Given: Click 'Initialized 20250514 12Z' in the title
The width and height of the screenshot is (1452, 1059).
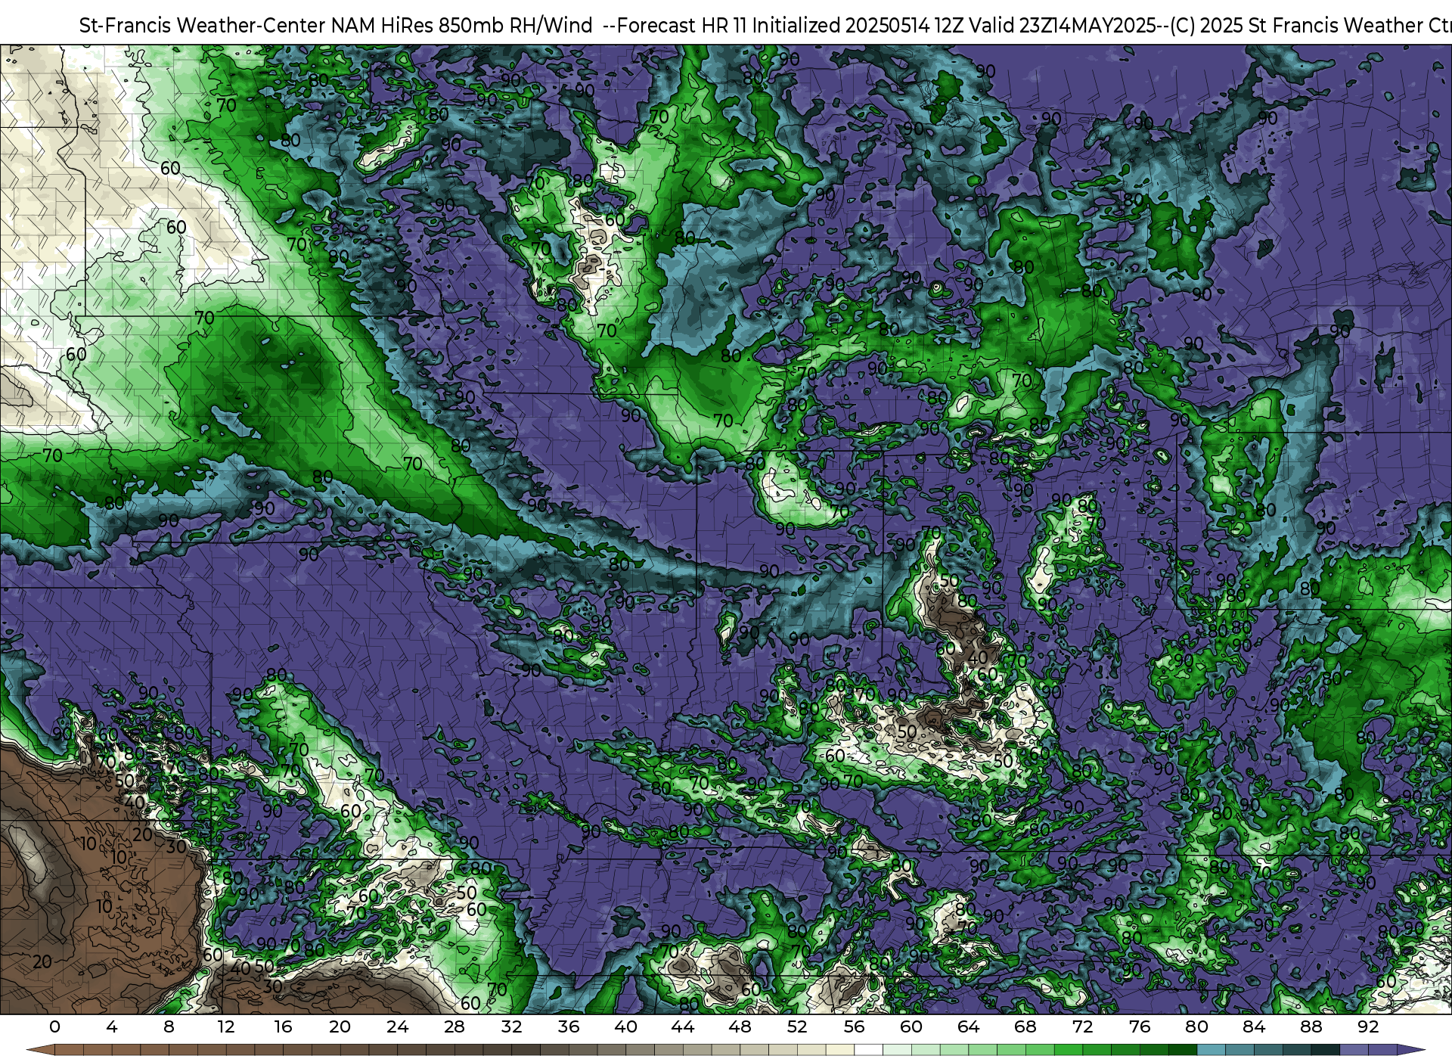Looking at the screenshot, I should [x=858, y=26].
